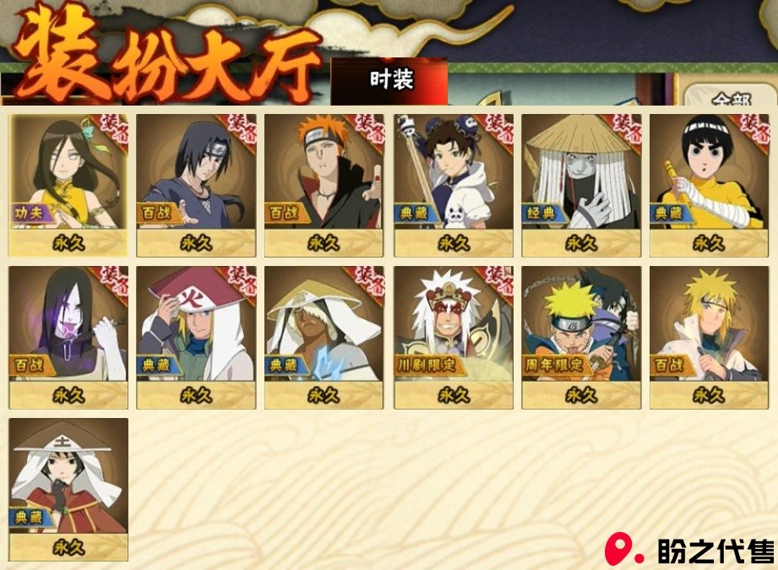Select the 功夫 long-haired girl costume card
The image size is (778, 570).
pos(68,185)
